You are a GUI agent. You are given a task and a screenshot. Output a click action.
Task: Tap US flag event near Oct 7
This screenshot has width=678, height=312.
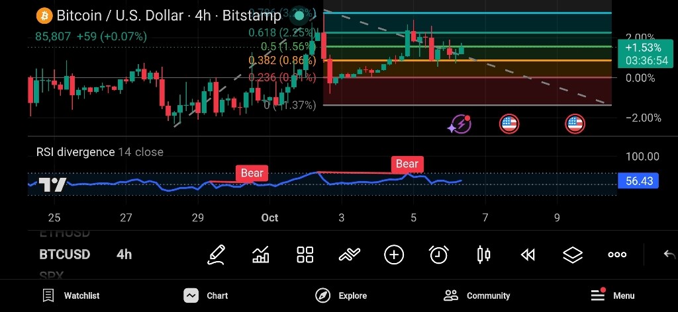[509, 124]
